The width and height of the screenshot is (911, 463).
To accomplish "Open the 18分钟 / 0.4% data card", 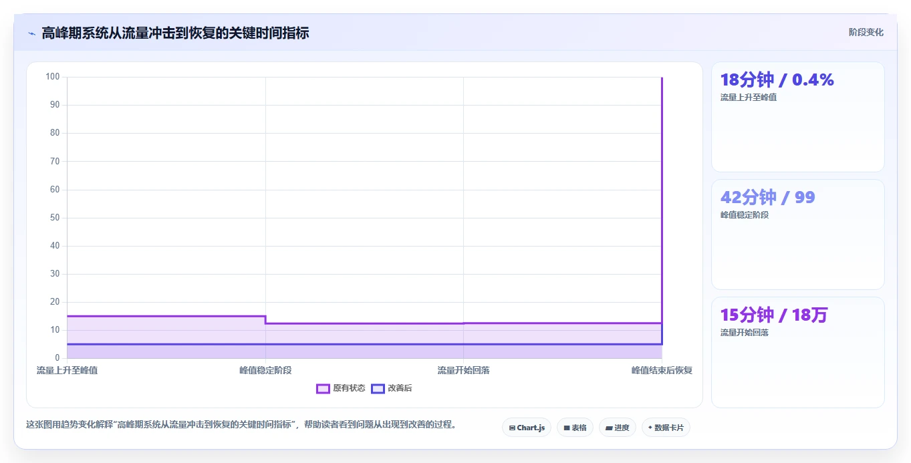I will coord(798,117).
